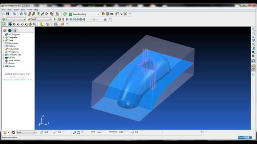Open the tool name dropdown in the bottom toolbar
The width and height of the screenshot is (257, 144).
tap(35, 132)
